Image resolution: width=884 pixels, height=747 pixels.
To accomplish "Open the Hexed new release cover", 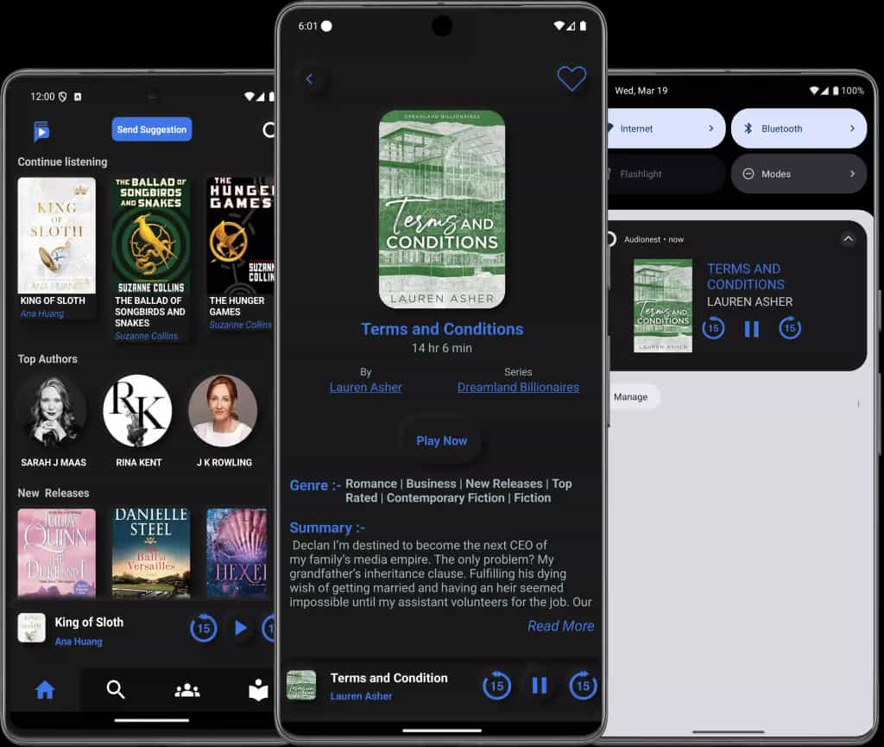I will tap(237, 552).
